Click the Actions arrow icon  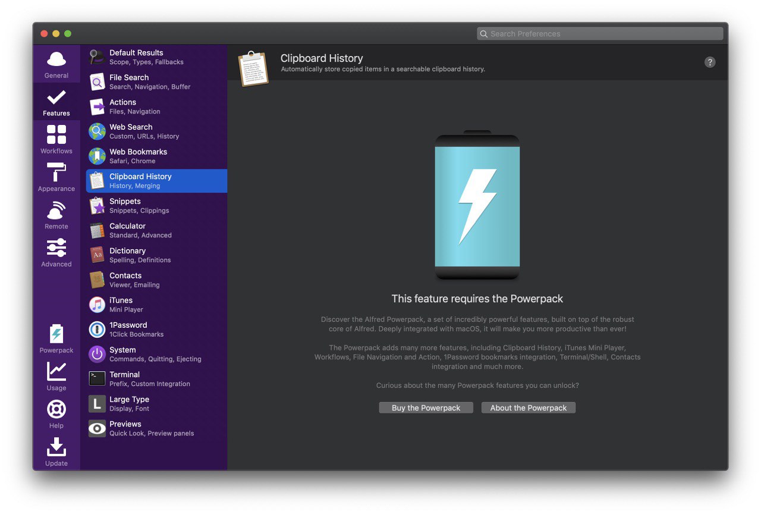pos(97,106)
